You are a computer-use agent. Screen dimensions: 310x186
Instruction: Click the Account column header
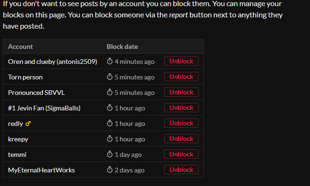20,46
